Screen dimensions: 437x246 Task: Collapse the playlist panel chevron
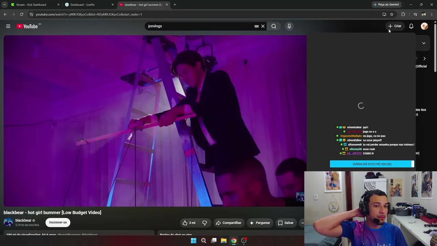424,43
